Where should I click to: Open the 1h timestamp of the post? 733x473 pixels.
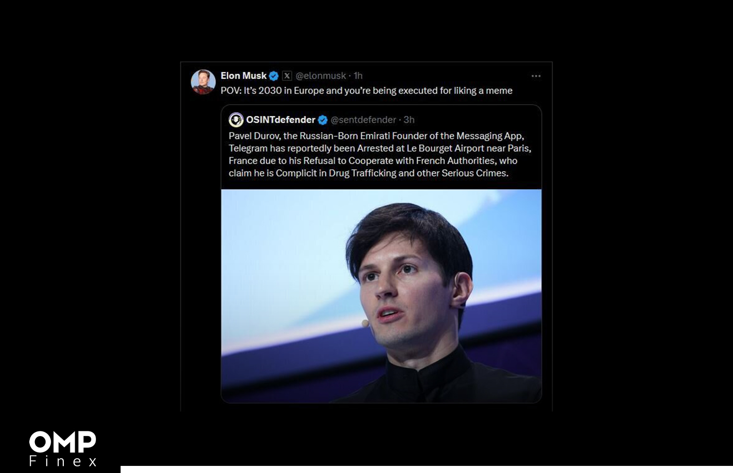coord(358,76)
